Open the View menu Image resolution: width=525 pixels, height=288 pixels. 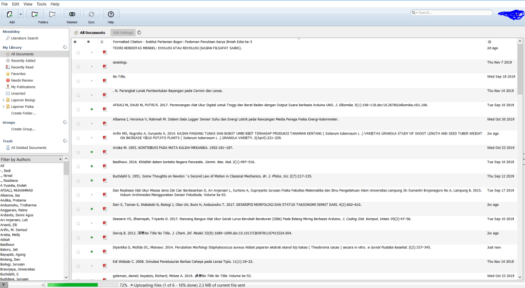pyautogui.click(x=28, y=4)
